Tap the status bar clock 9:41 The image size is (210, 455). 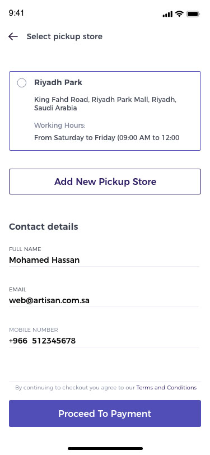point(16,13)
